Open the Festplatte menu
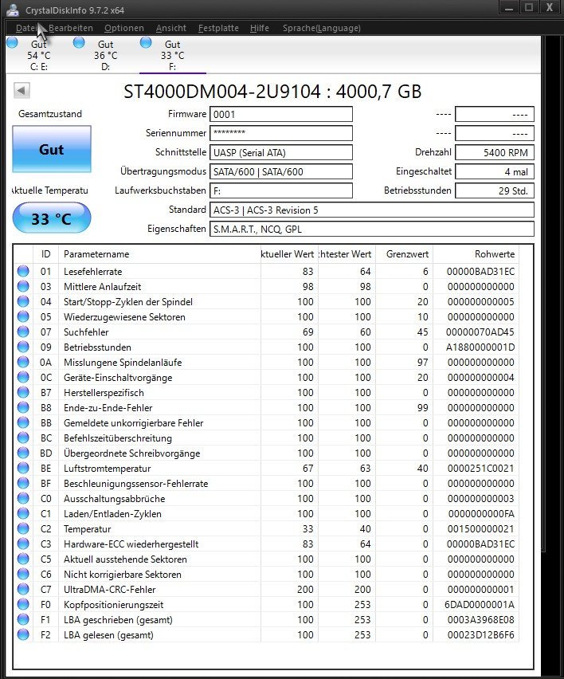Screen dimensions: 564x679 218,28
